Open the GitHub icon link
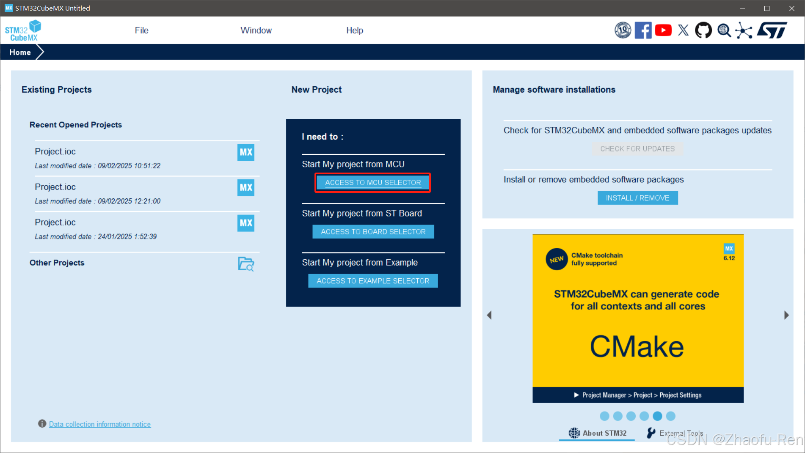 coord(703,30)
